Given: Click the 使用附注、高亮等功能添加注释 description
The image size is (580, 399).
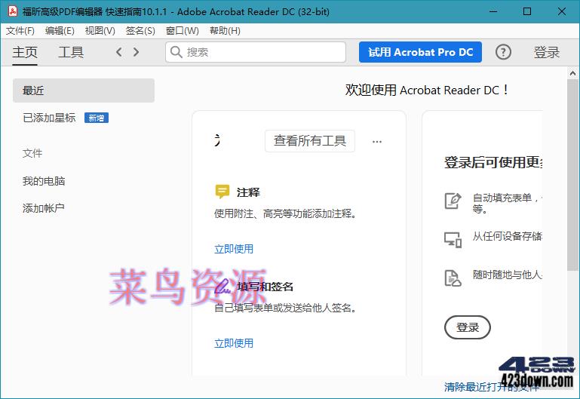Looking at the screenshot, I should pyautogui.click(x=285, y=213).
